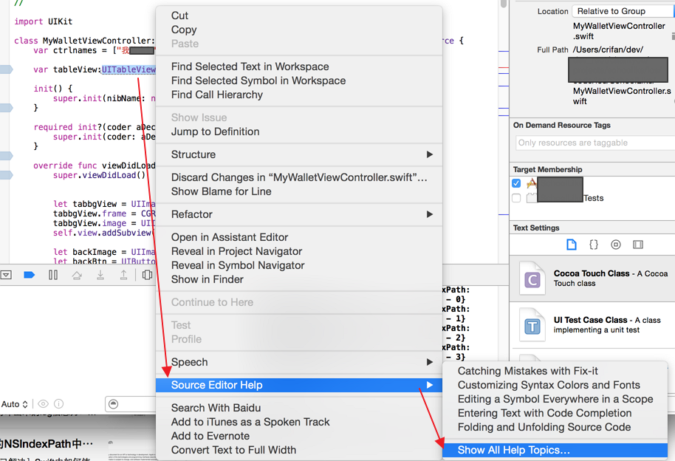Select Reveal in Symbol Navigator
This screenshot has width=675, height=461.
point(299,265)
